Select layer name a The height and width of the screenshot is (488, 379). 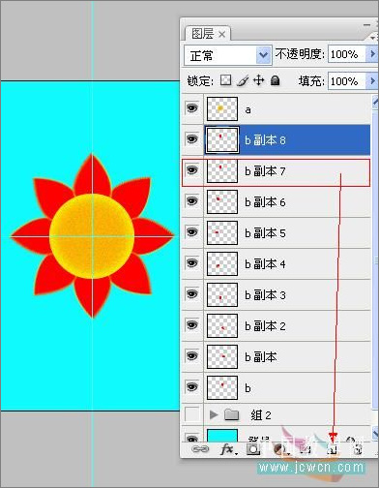(x=248, y=109)
